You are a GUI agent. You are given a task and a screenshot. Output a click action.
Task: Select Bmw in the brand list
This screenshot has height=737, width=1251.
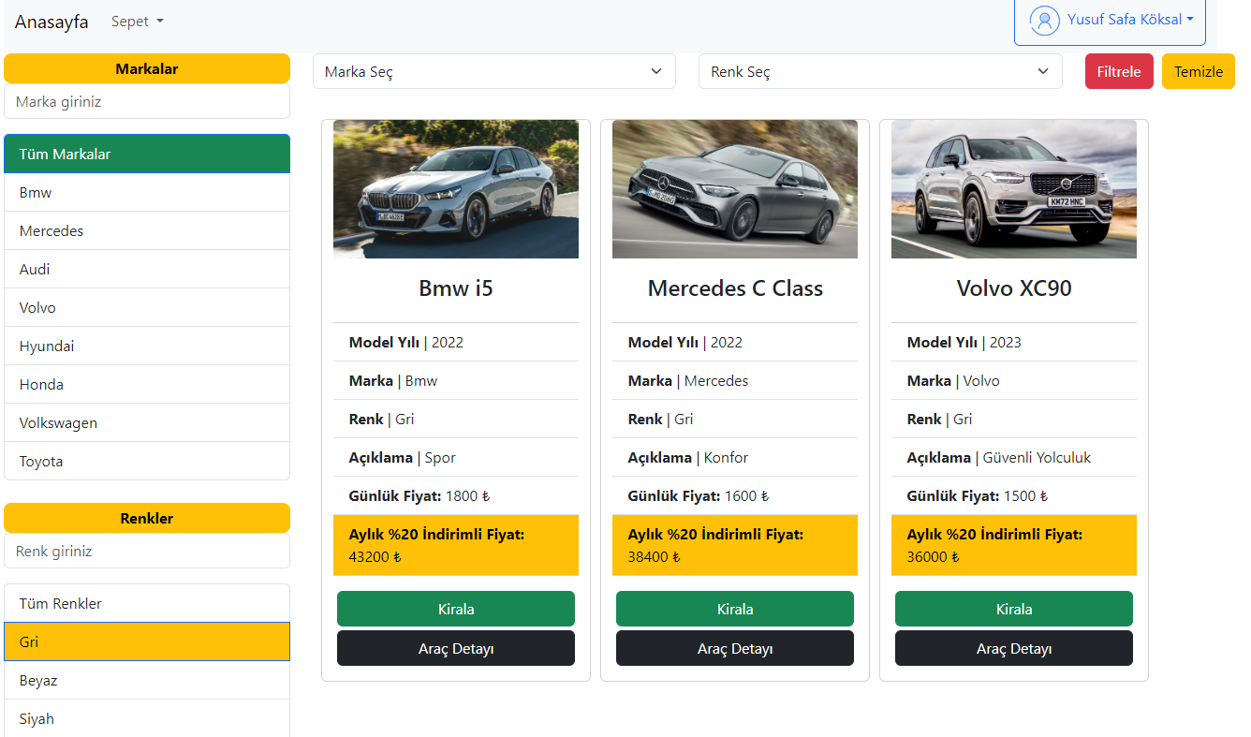pyautogui.click(x=147, y=192)
